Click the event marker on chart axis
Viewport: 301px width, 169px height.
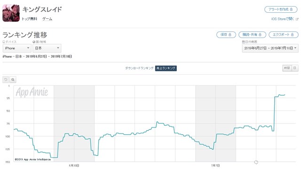[x=256, y=162]
